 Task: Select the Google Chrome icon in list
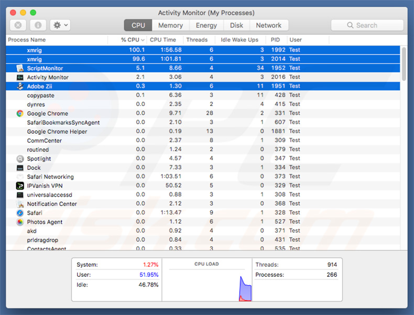20,114
